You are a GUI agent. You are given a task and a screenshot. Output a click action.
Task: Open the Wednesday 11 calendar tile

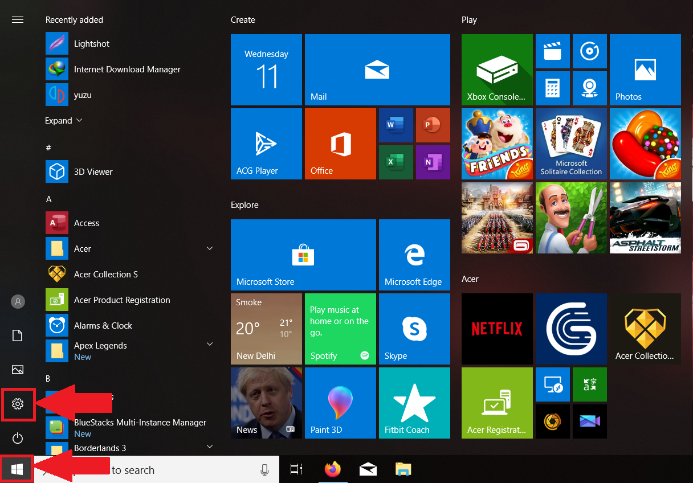(266, 69)
